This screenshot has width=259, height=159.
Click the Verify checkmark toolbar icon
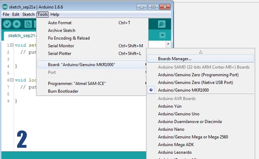click(7, 24)
